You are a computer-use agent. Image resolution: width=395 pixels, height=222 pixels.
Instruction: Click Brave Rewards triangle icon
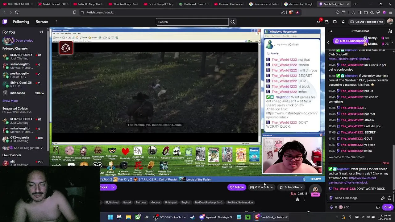pos(297,12)
